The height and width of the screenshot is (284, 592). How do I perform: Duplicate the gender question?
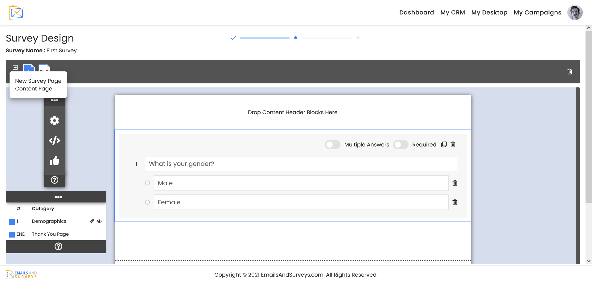[444, 145]
